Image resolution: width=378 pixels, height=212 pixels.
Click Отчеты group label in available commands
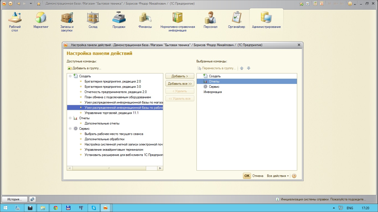pyautogui.click(x=84, y=118)
